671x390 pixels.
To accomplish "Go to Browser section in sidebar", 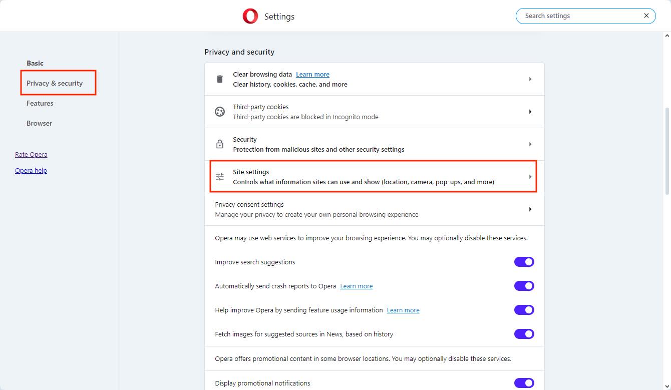I will coord(39,123).
